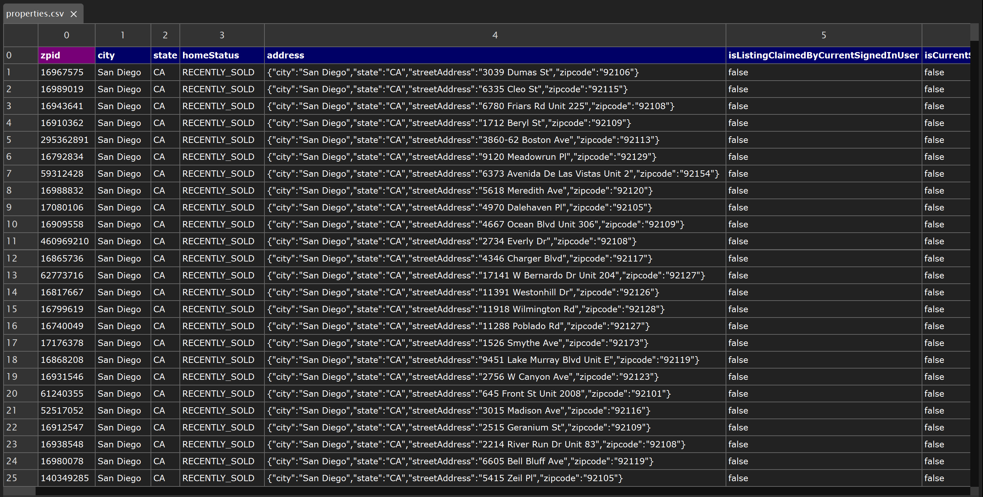Click the horizontal scrollbar thumb at the bottom
The image size is (983, 497).
(20, 491)
